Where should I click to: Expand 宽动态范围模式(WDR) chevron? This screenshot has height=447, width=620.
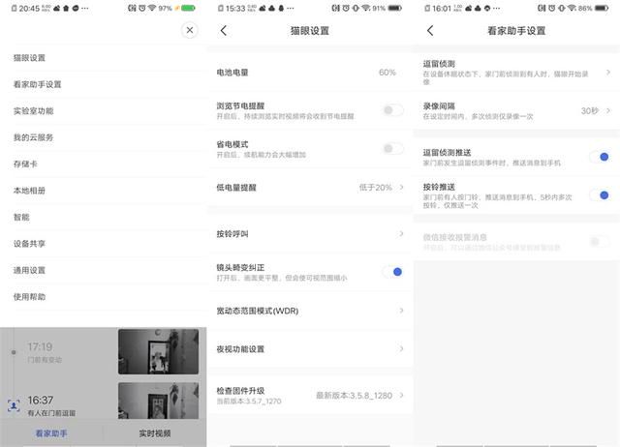[x=401, y=311]
